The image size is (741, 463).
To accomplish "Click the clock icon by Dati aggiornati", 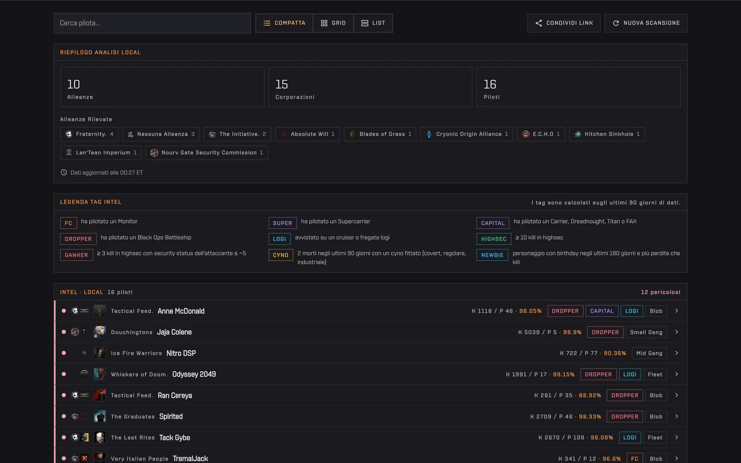I will [x=64, y=173].
